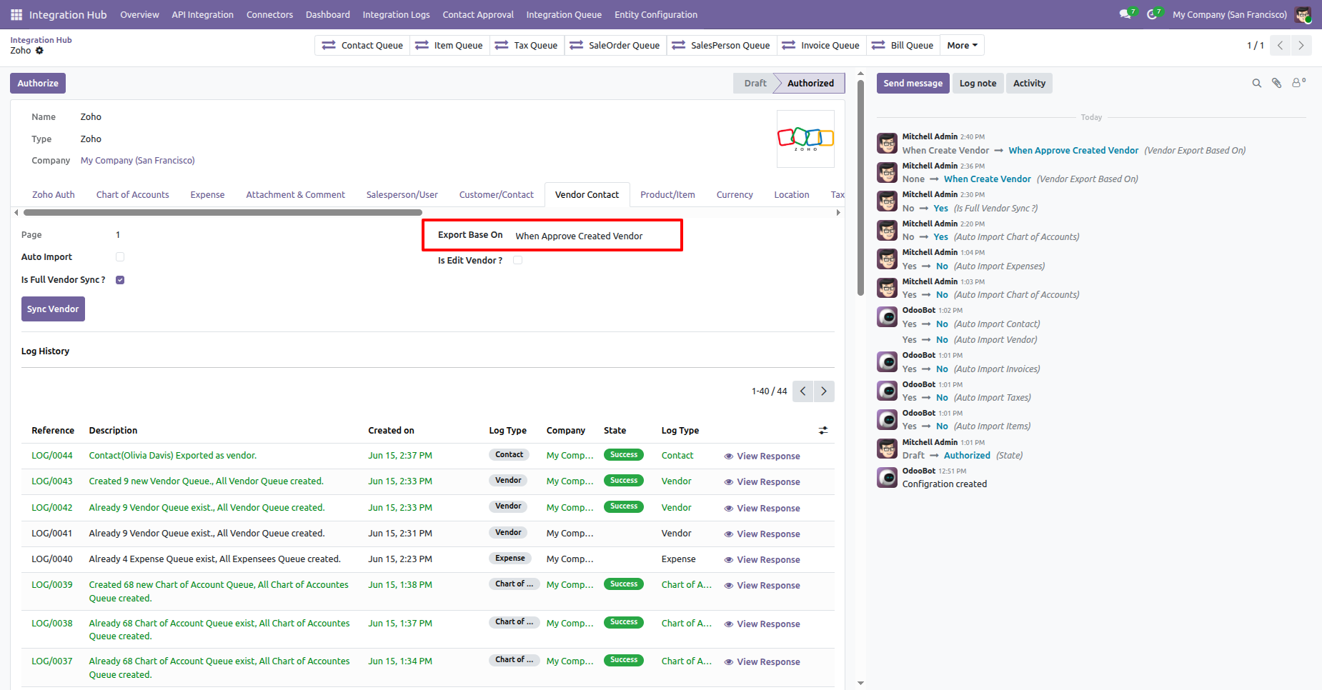
Task: View Response for LOG/0039
Action: click(762, 586)
